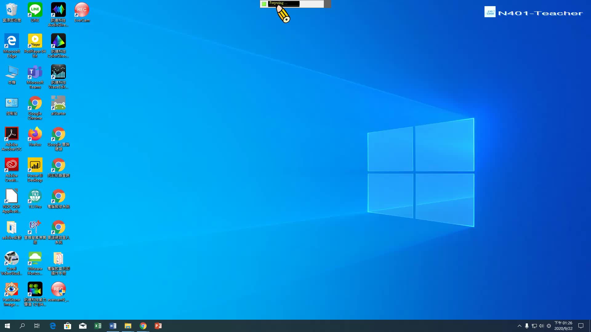Launch the Google Chrome desktop shortcut
591x332 pixels.
tap(35, 108)
